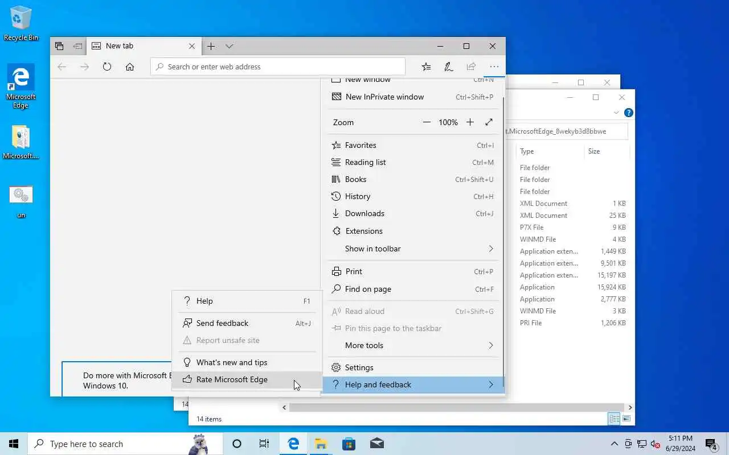Open the muted volume tray icon
Screen dimensions: 729x455
click(656, 444)
